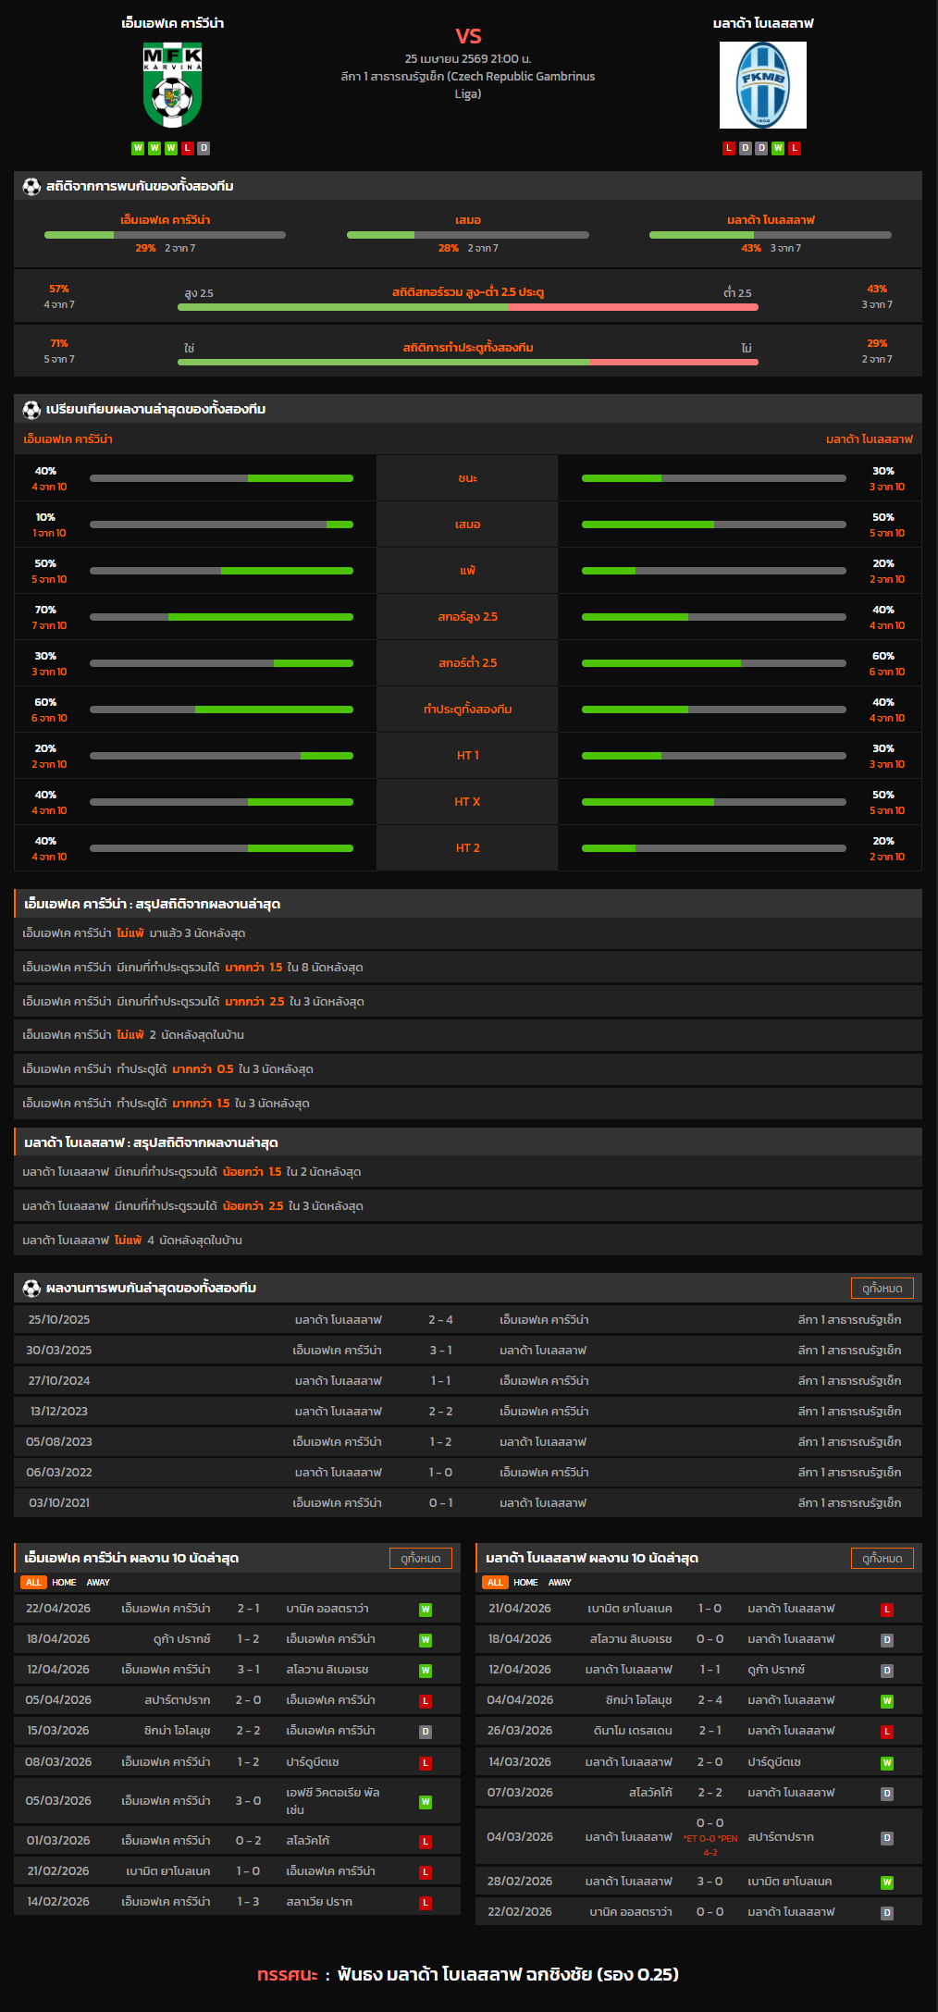Click soccer ball icon beside latest meetings header
This screenshot has height=2012, width=938.
[31, 1289]
